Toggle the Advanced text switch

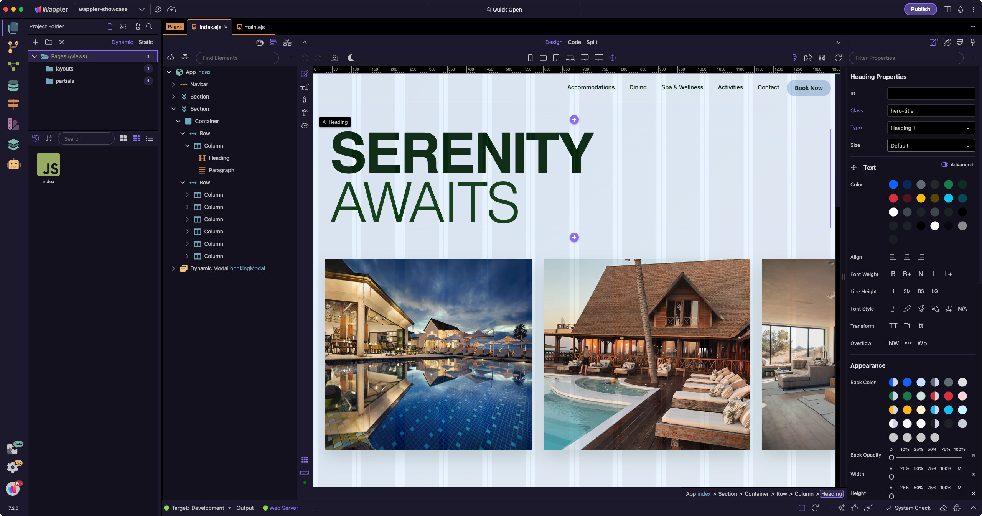click(944, 164)
